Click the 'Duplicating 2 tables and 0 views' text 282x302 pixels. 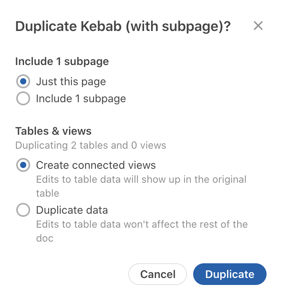click(91, 146)
